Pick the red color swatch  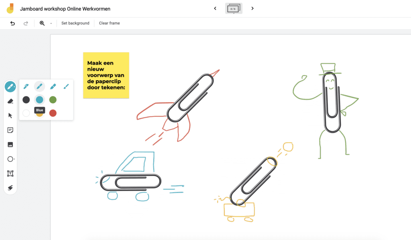point(53,113)
